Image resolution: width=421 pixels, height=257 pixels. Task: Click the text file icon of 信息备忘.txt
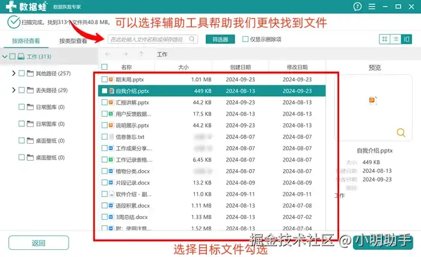tap(111, 137)
